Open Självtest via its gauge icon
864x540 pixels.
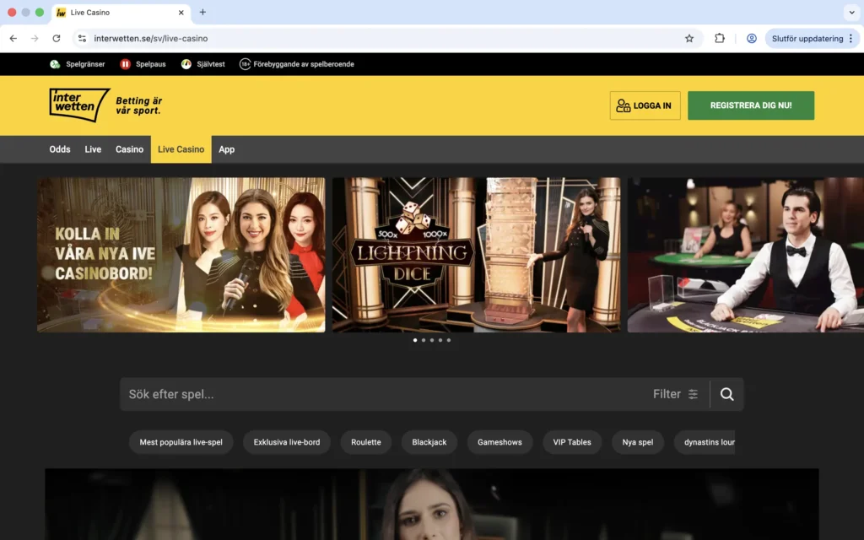coord(186,64)
